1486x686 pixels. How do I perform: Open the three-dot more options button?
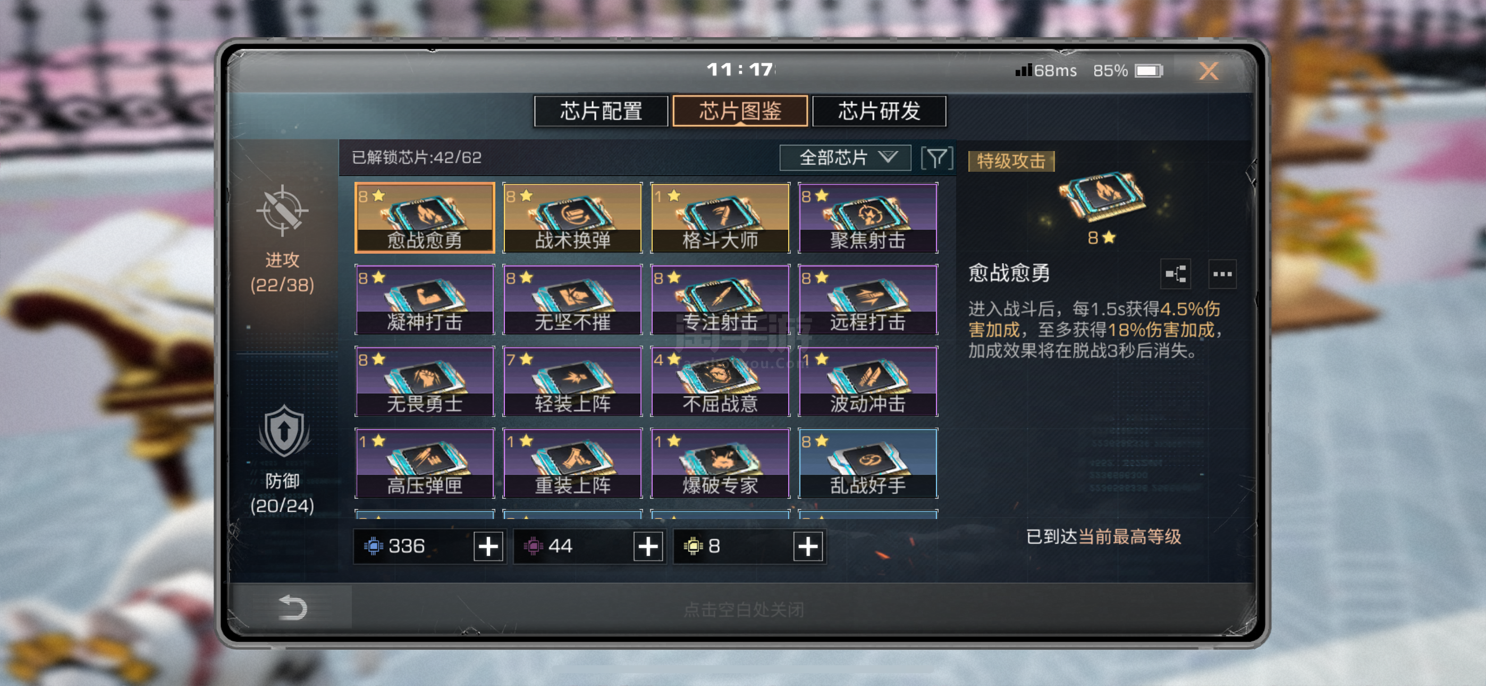click(x=1222, y=274)
